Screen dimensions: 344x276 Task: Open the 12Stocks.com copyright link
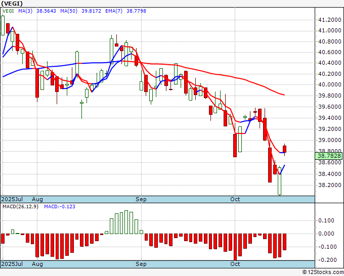click(x=323, y=272)
